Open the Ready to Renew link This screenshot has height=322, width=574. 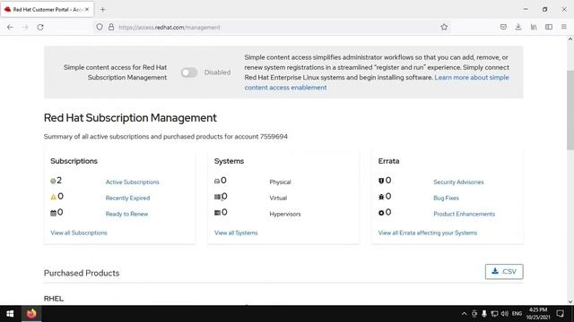[x=126, y=214]
